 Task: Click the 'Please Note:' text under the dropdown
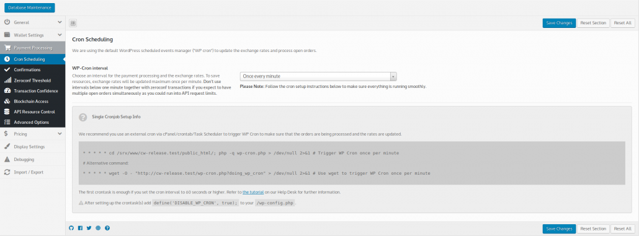(252, 87)
